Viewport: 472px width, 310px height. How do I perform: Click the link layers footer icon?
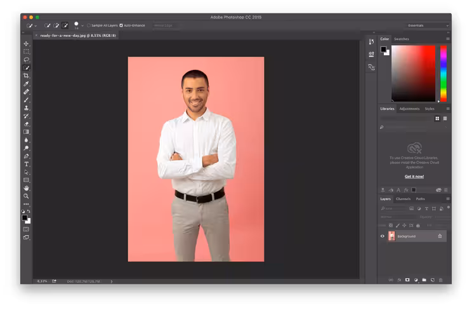pyautogui.click(x=391, y=280)
